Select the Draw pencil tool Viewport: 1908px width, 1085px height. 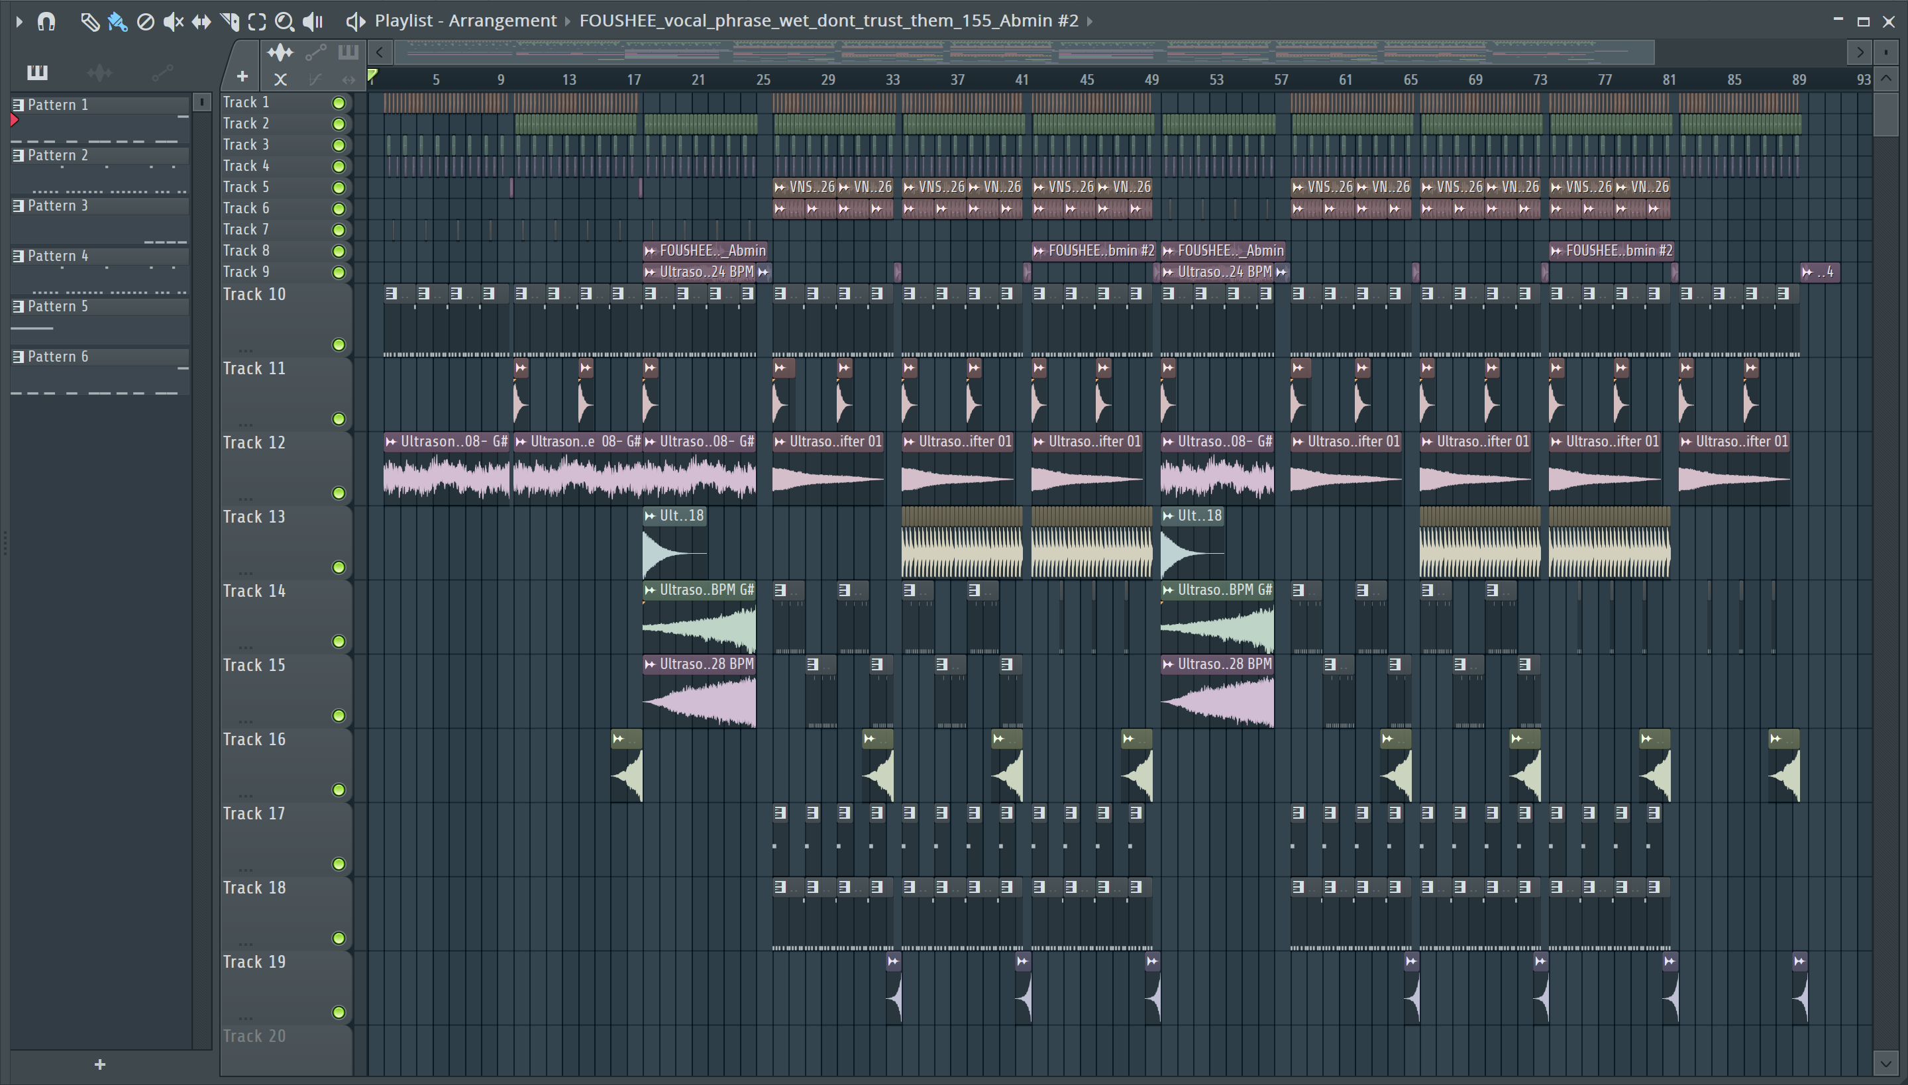(89, 22)
